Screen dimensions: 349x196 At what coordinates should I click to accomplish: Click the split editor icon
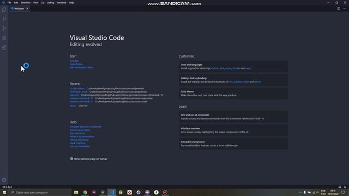339,9
